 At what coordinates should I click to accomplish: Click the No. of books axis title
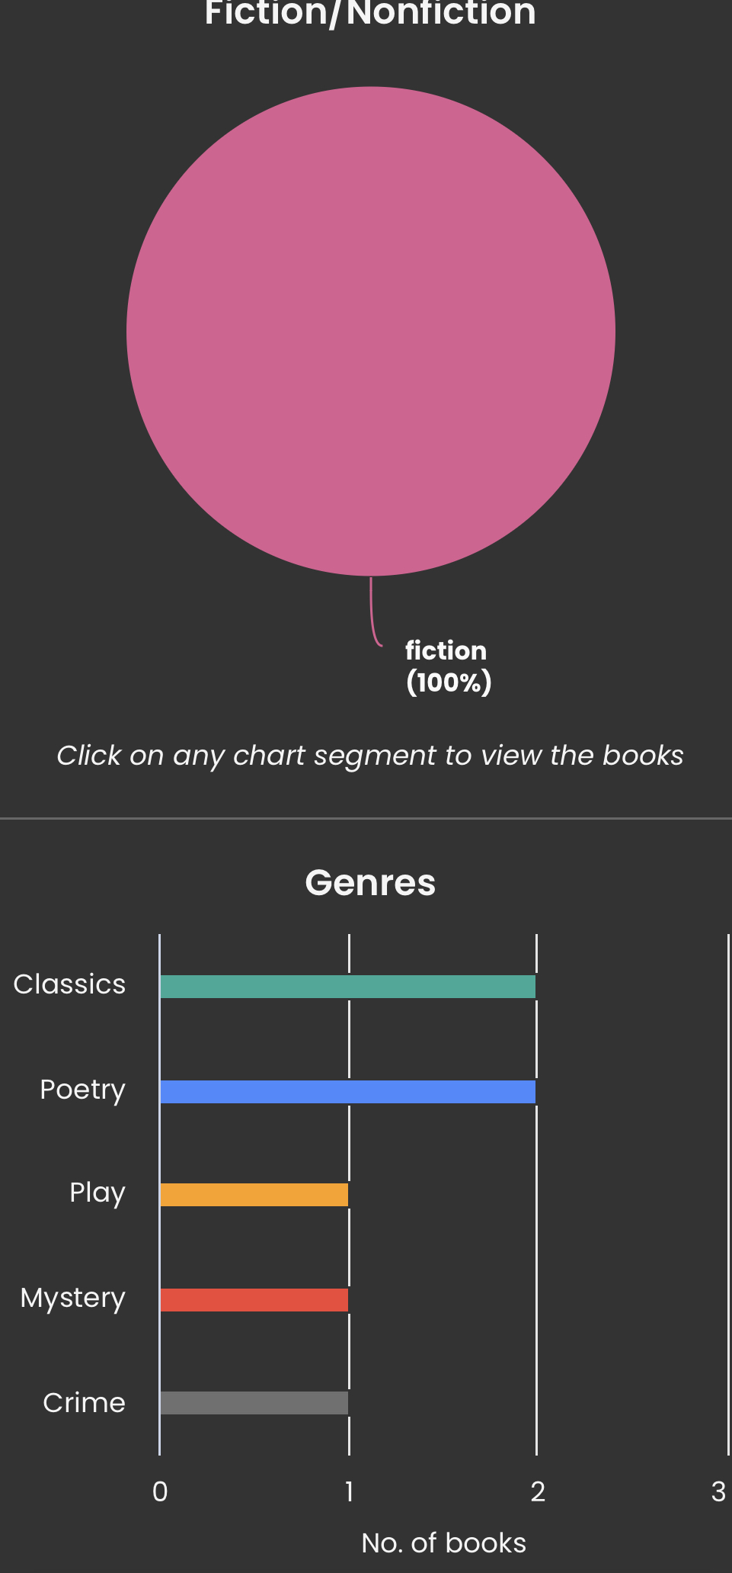pos(443,1543)
